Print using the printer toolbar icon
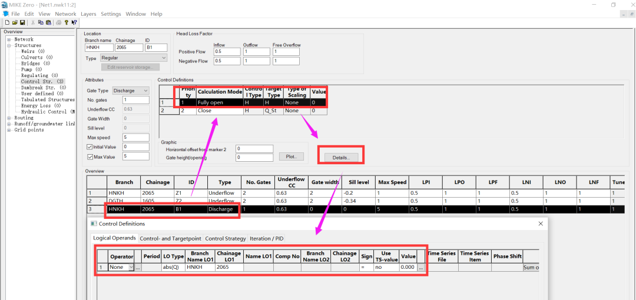Viewport: 636px width, 300px height. tap(59, 23)
